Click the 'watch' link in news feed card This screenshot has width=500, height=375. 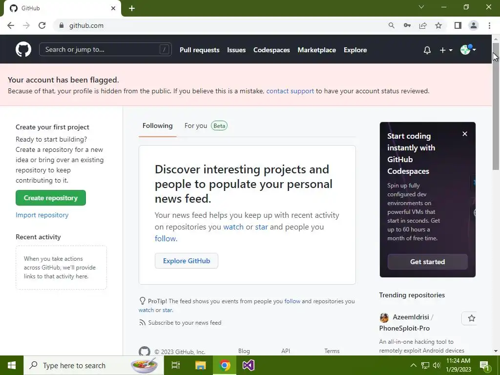233,227
